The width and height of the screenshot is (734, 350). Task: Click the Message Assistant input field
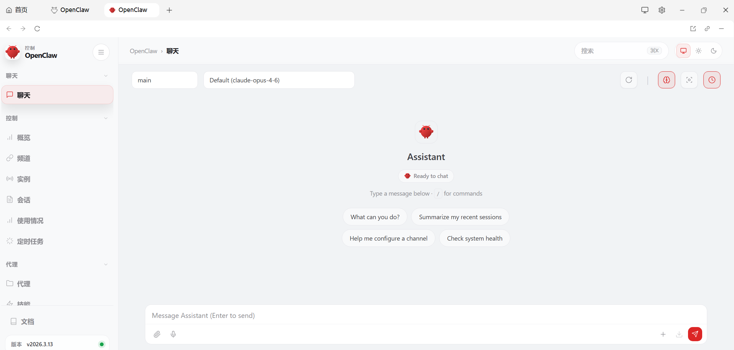(x=425, y=315)
